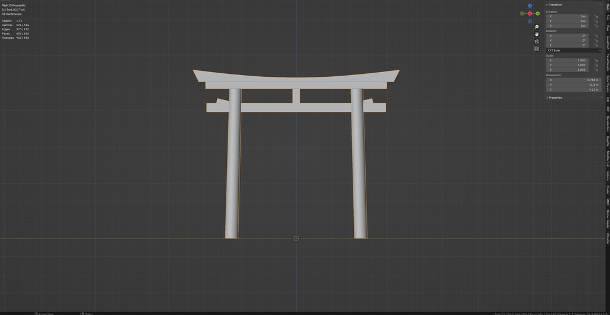The height and width of the screenshot is (315, 610).
Task: Open the Bonne Reader sidebar tab
Action: pos(608,219)
